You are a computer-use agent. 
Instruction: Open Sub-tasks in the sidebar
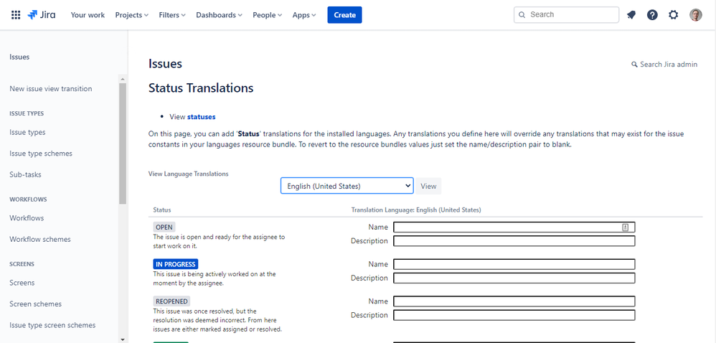pos(26,174)
